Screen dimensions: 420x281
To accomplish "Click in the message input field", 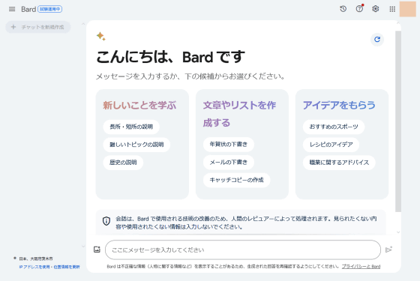I will click(x=243, y=250).
